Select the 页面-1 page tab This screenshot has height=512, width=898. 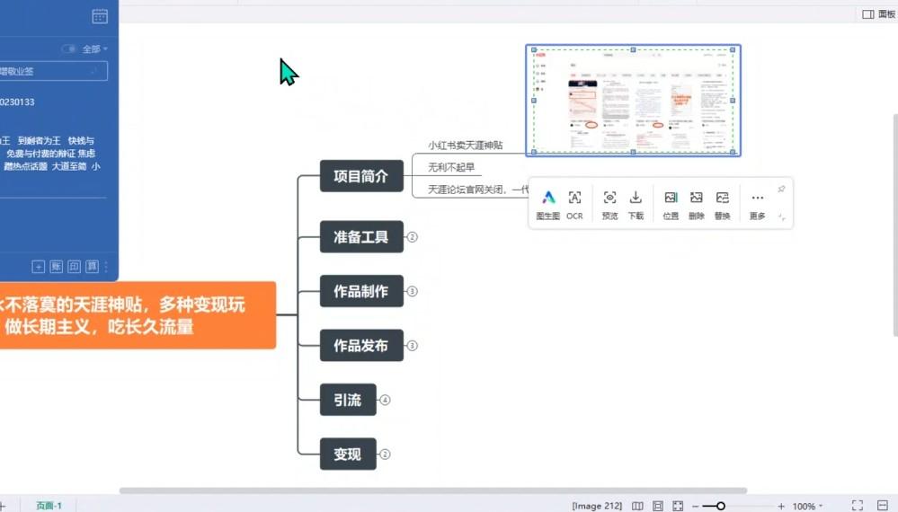(49, 506)
